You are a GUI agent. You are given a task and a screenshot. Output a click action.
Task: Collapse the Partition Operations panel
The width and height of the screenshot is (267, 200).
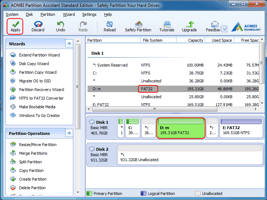(x=69, y=133)
